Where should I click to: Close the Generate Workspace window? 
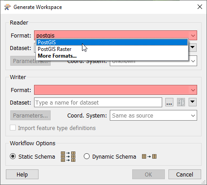[200, 7]
